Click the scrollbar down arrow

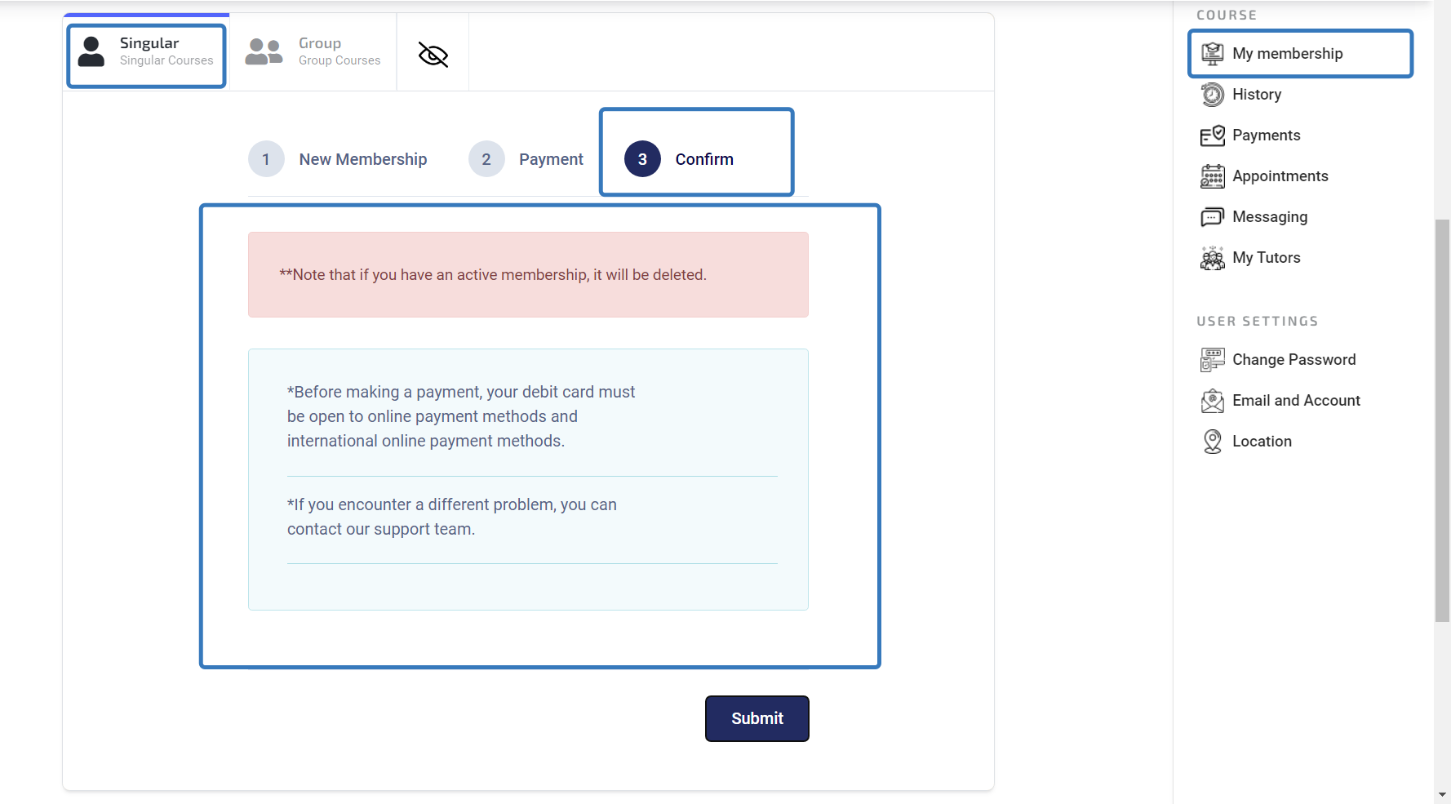1442,795
